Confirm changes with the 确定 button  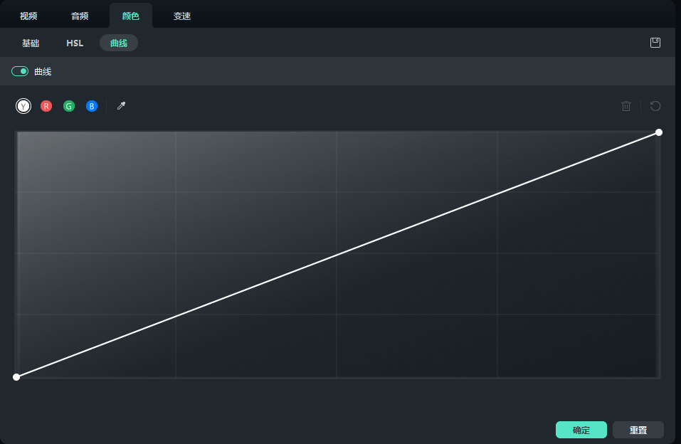581,430
